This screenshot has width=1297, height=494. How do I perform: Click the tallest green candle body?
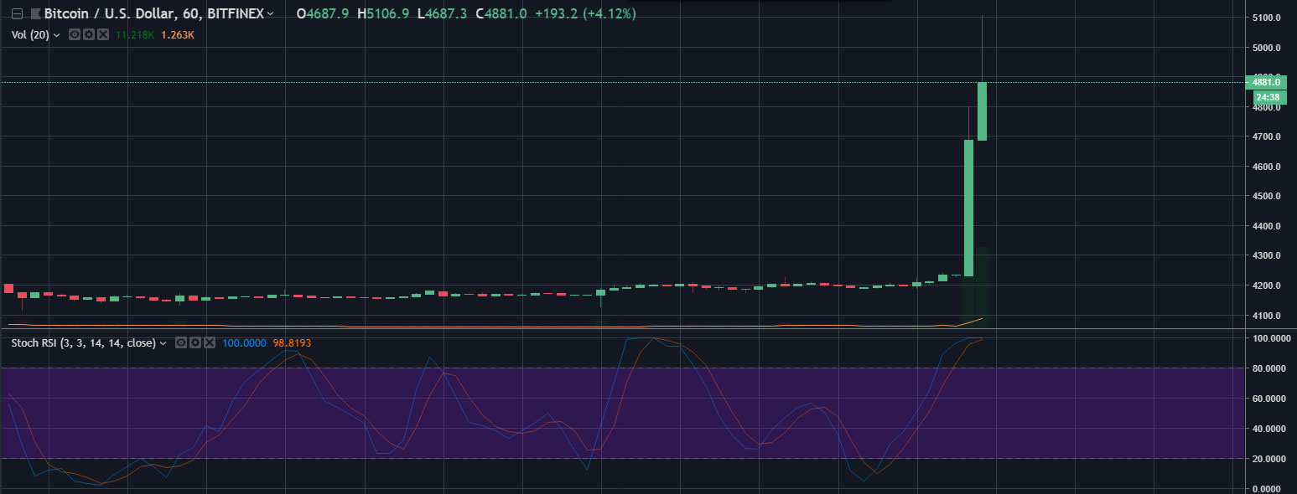coord(968,208)
